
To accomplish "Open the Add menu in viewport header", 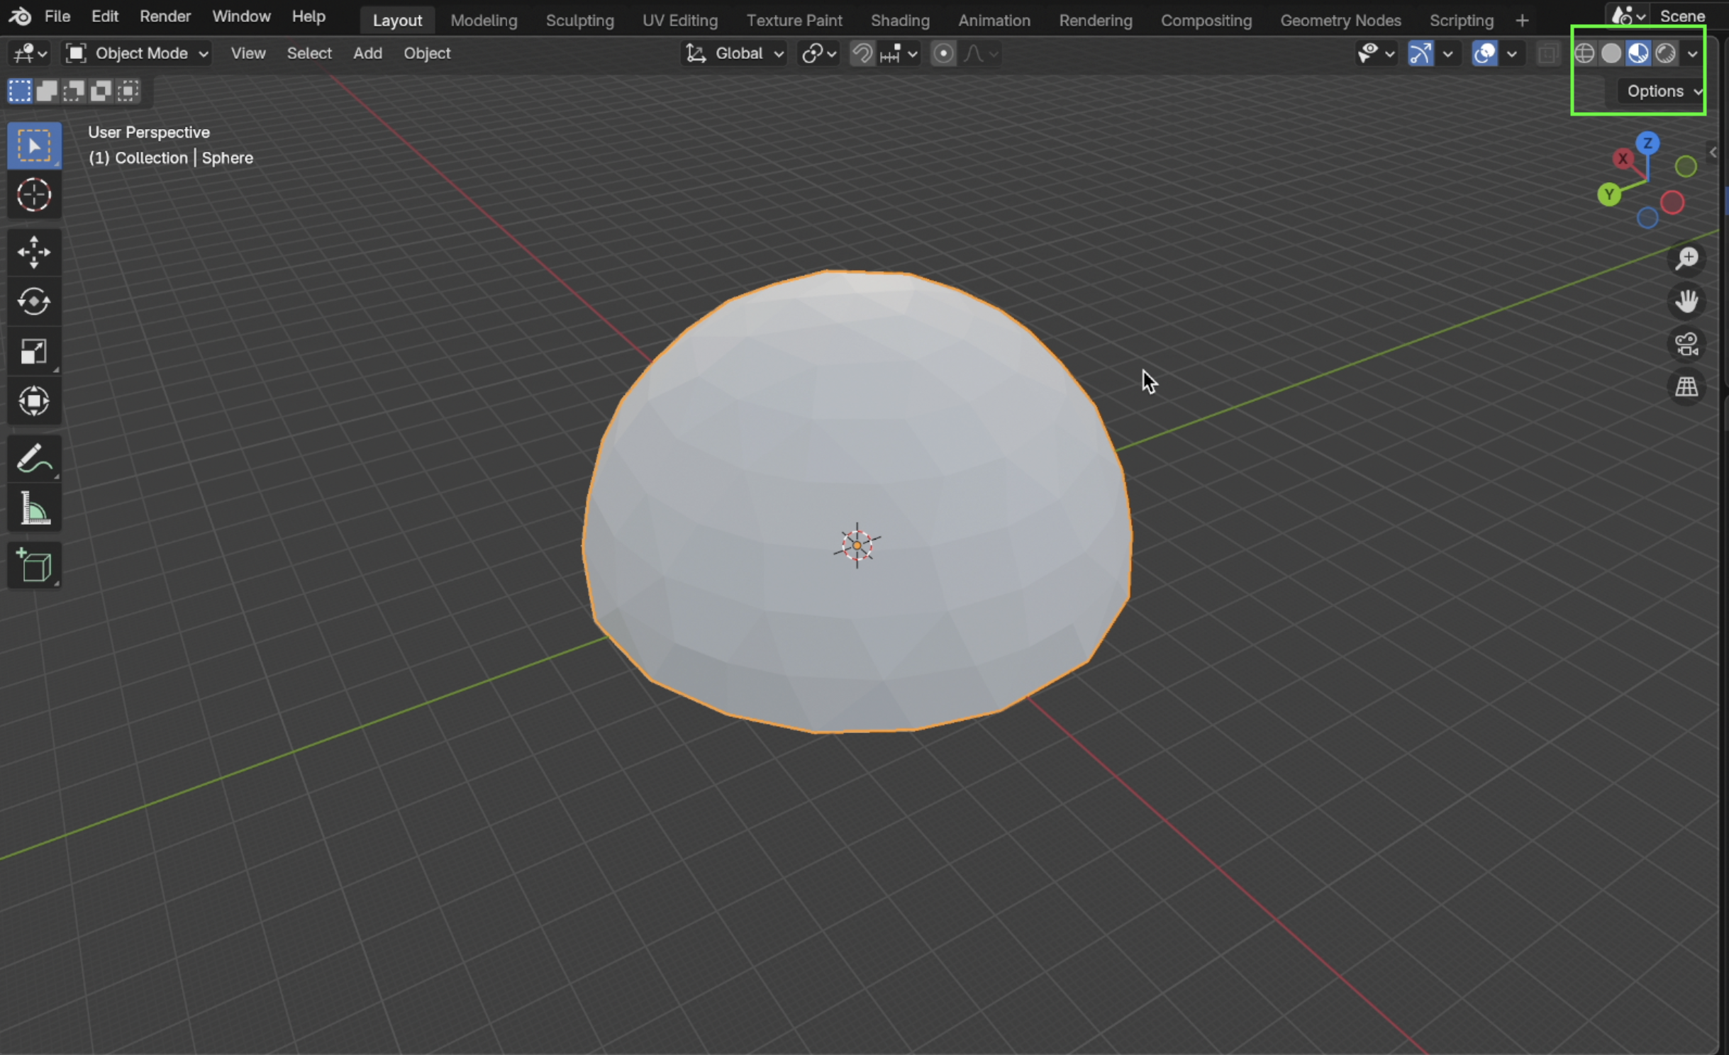I will pyautogui.click(x=367, y=53).
